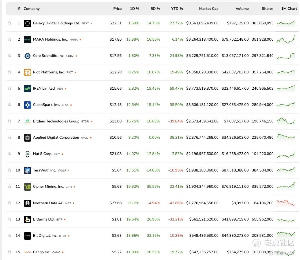Sort by Market Cap column header
The image size is (300, 260).
[208, 9]
